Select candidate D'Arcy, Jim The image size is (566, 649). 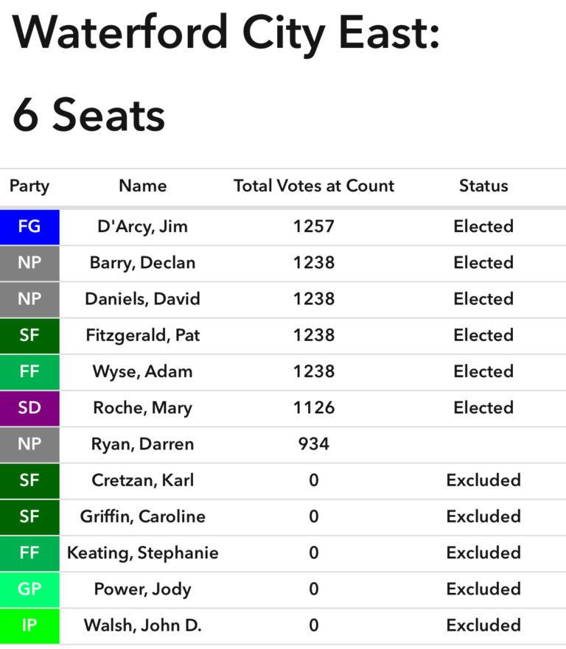click(x=142, y=227)
